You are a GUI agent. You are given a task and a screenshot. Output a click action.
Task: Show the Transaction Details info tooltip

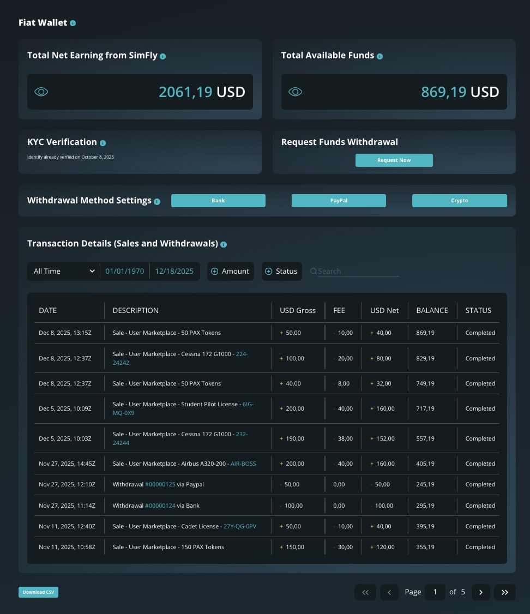(x=223, y=244)
